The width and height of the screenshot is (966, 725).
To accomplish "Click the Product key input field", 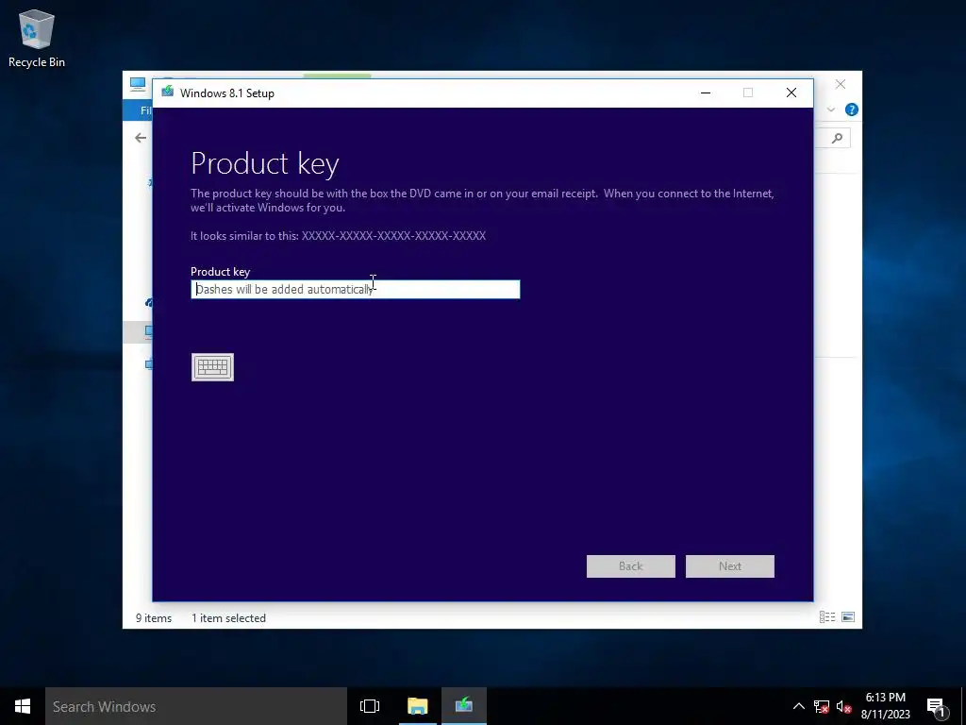I will pos(356,289).
